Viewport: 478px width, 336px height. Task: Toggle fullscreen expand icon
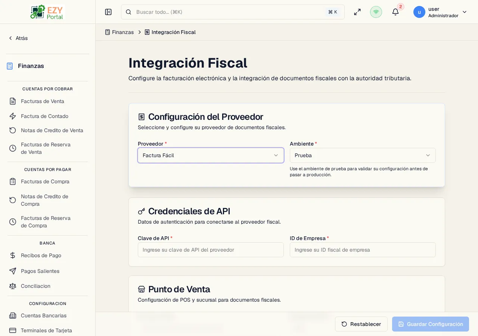357,12
